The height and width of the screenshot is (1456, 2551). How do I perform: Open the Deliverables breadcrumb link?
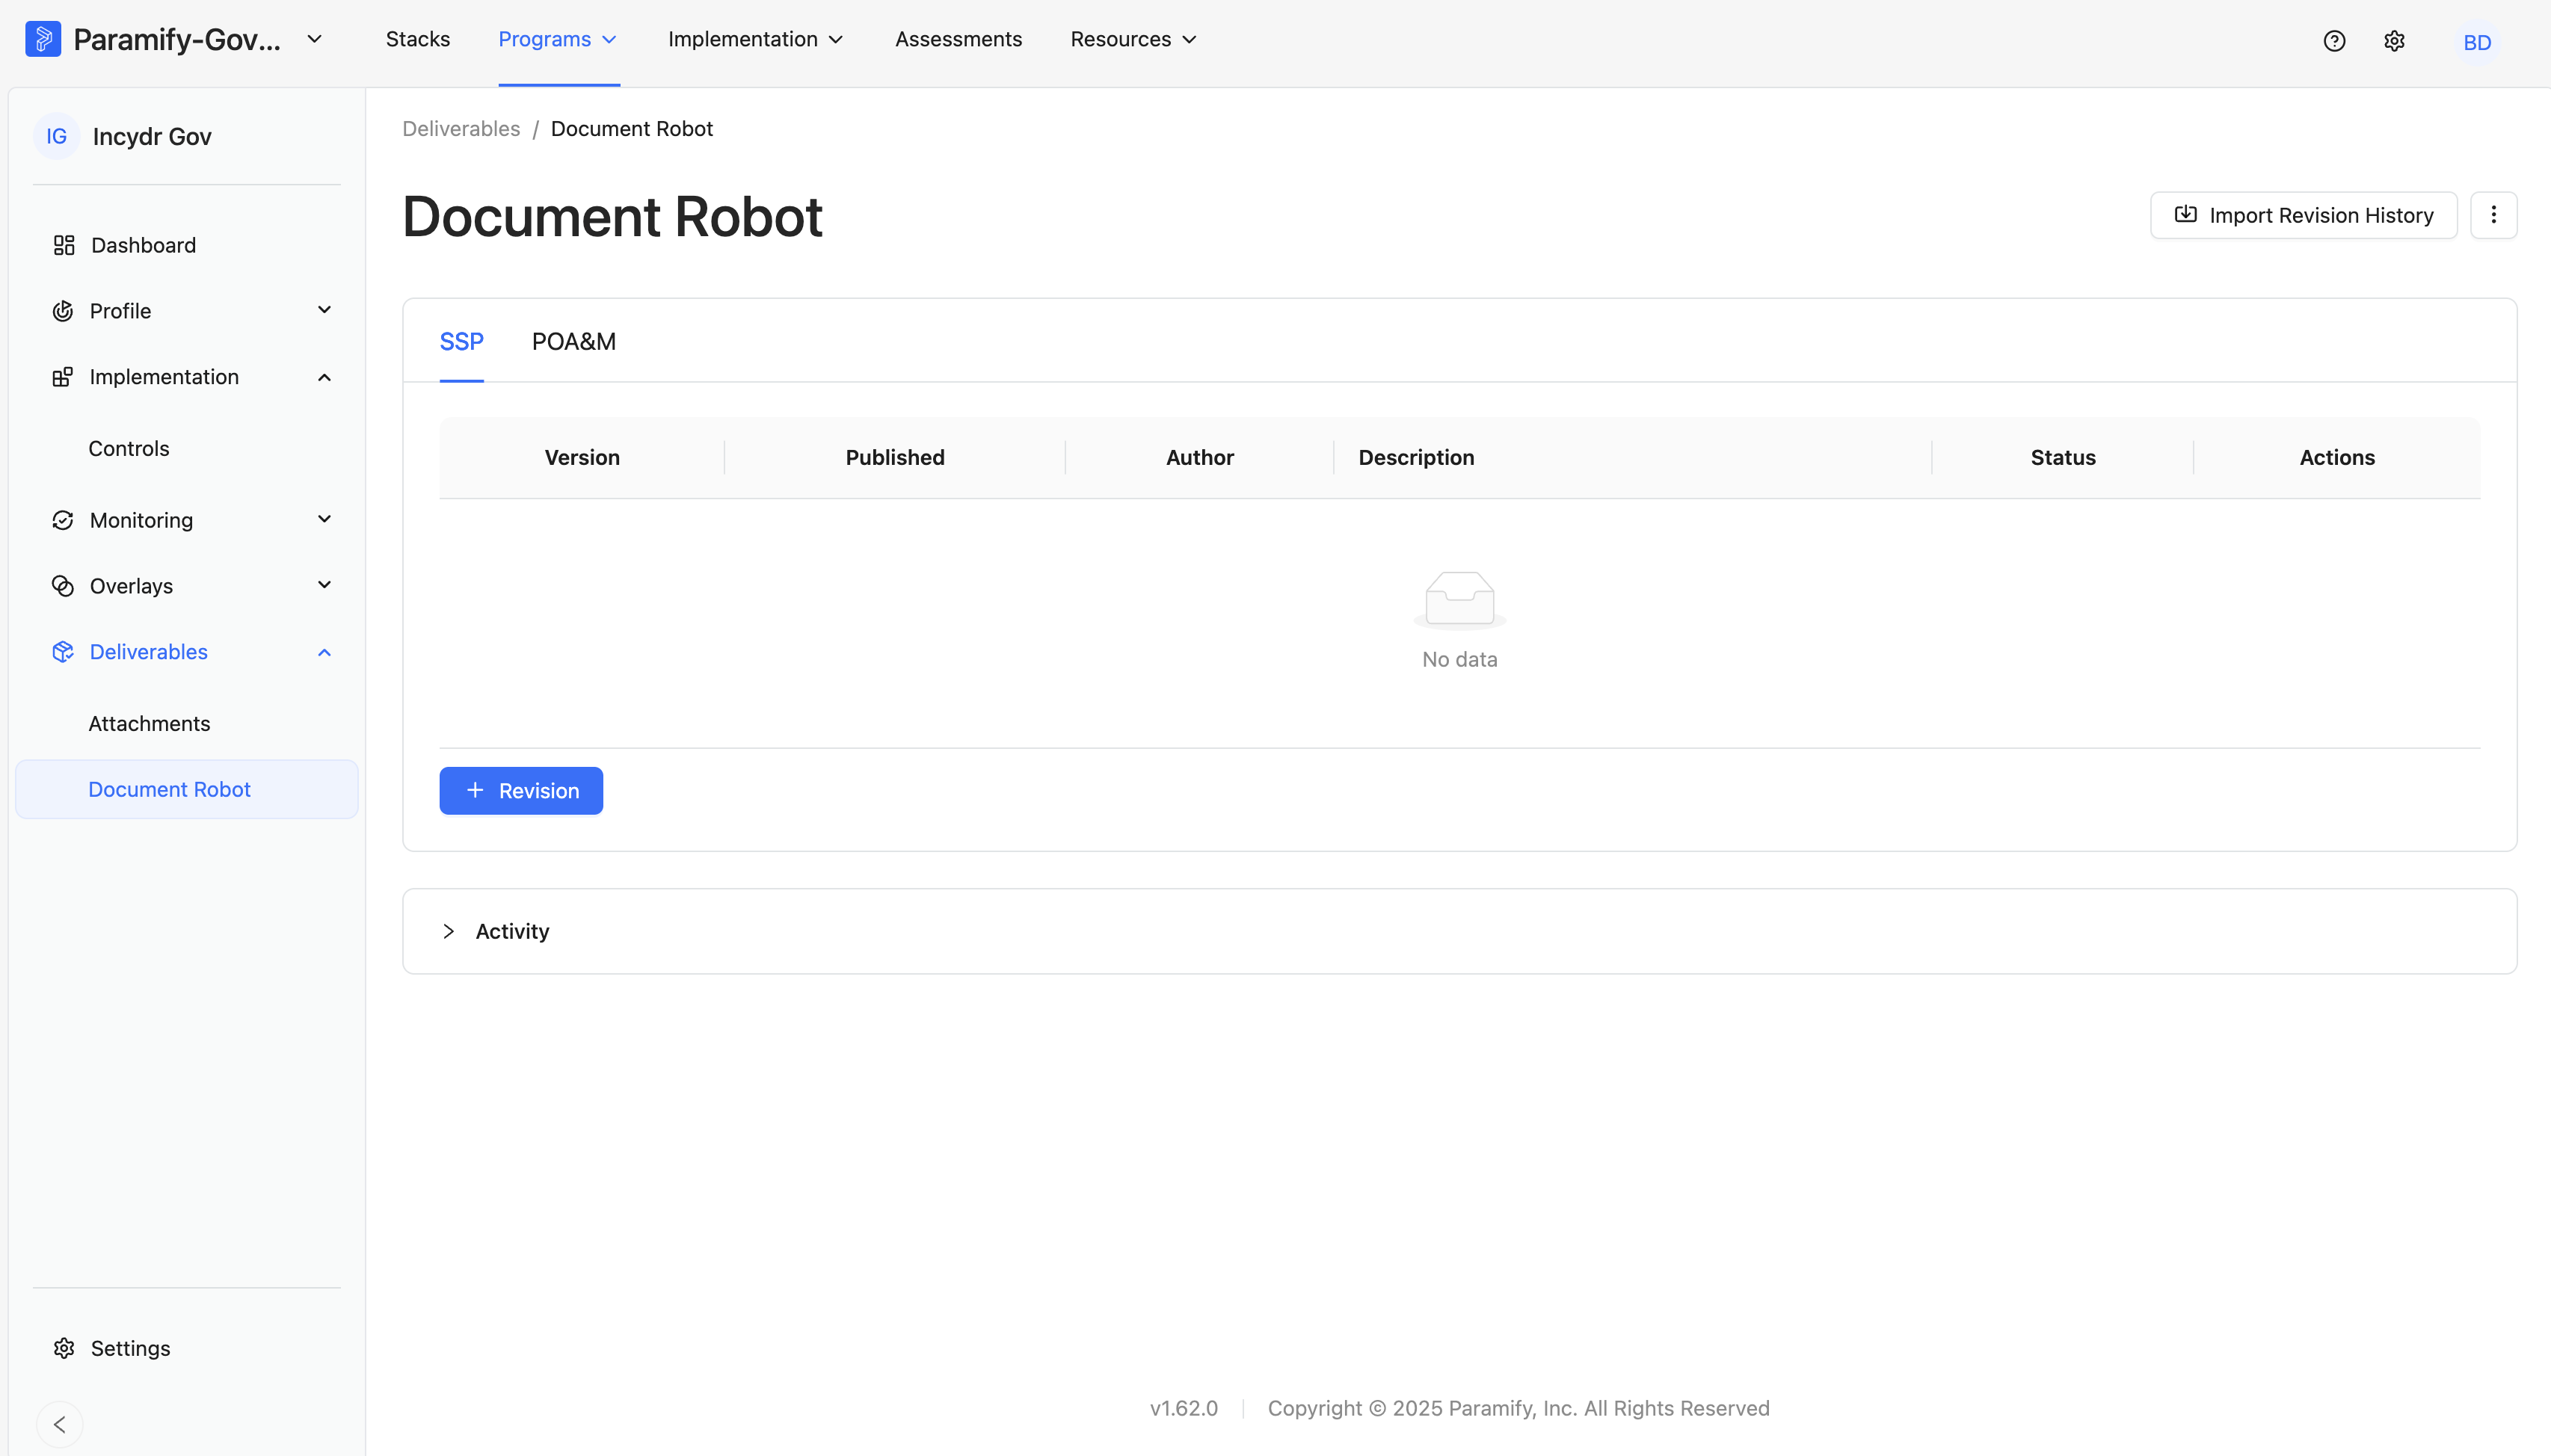pos(461,129)
